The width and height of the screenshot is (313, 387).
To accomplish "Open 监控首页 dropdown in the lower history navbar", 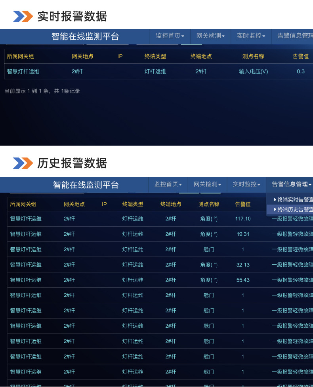I will 168,184.
